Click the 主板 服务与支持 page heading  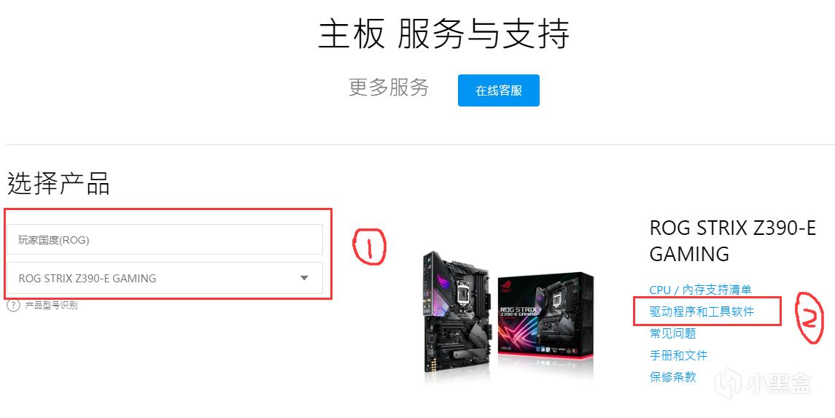[x=443, y=33]
